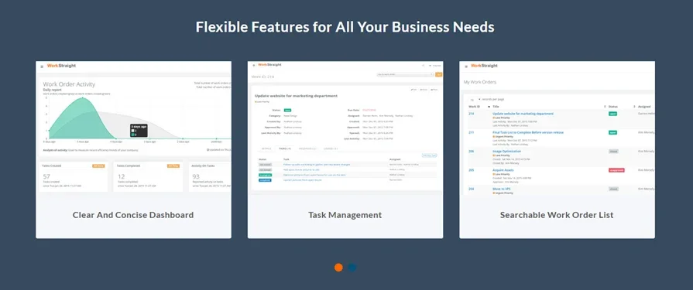Open work order 211 ID link
This screenshot has width=693, height=290.
click(471, 132)
